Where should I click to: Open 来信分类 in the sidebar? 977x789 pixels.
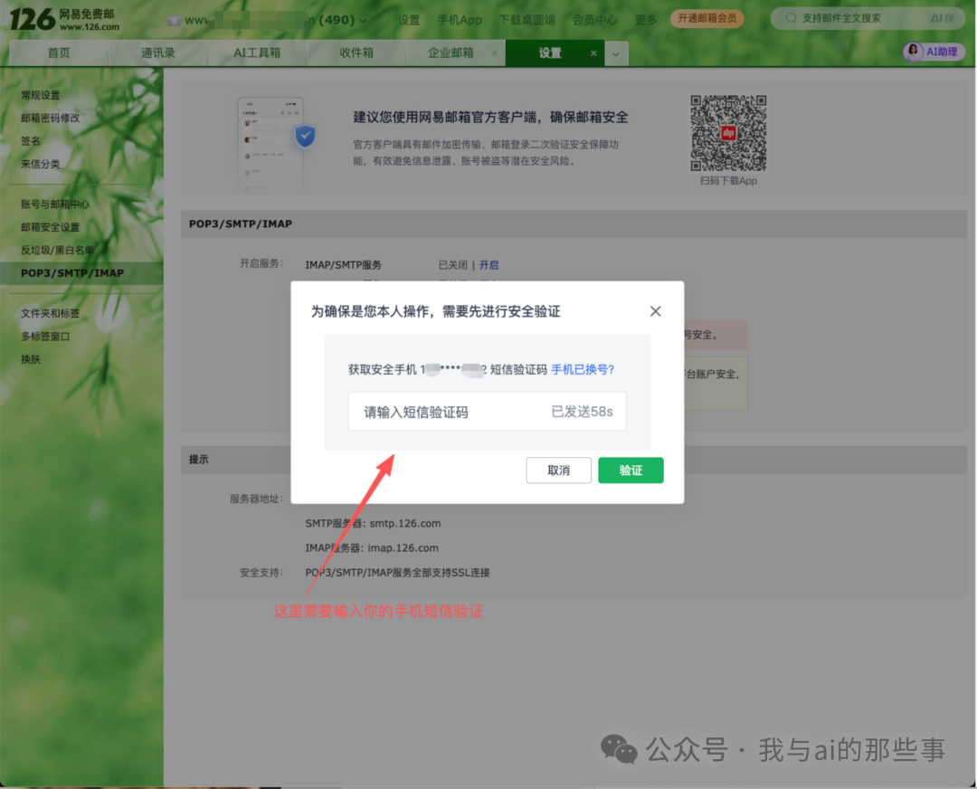point(41,164)
